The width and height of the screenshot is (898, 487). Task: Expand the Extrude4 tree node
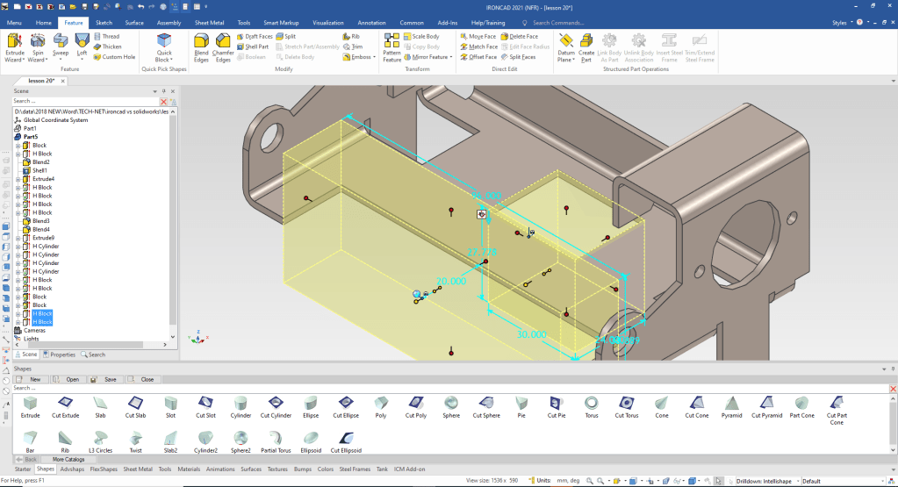click(x=18, y=179)
